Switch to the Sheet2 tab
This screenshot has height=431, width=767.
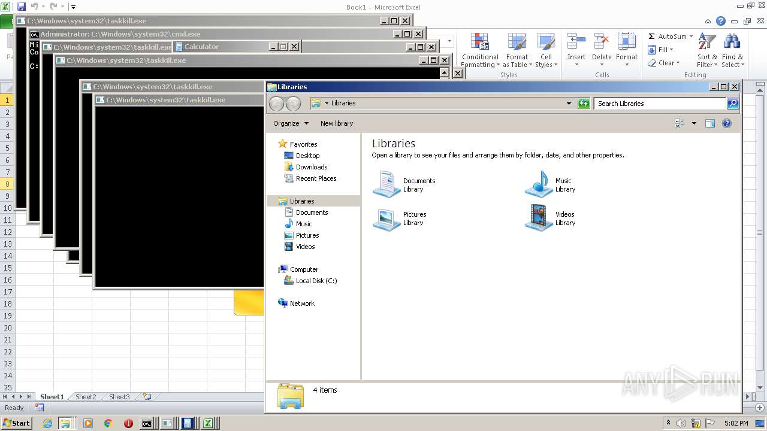click(85, 397)
